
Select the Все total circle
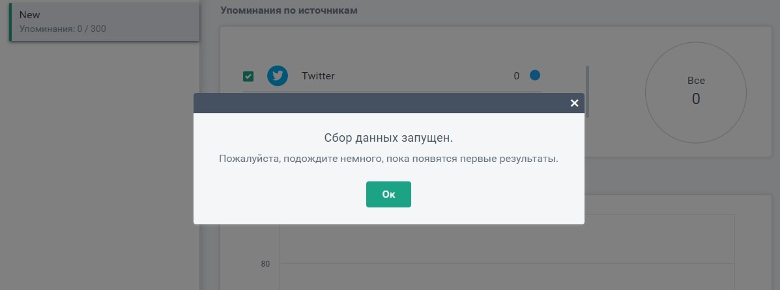pos(696,93)
